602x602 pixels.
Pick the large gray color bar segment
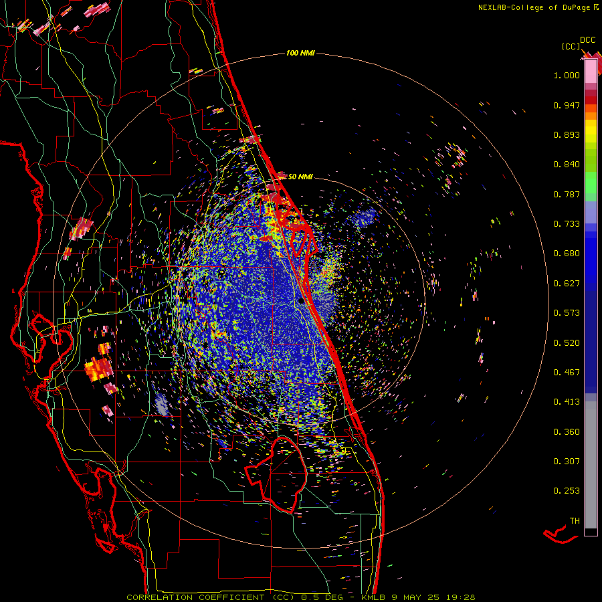(x=591, y=465)
